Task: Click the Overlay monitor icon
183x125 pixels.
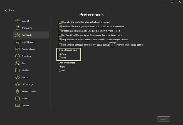Action: tap(17, 106)
